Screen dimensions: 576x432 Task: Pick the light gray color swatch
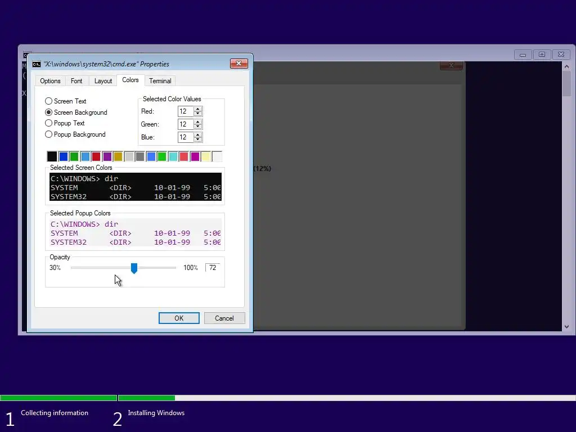[x=129, y=156]
